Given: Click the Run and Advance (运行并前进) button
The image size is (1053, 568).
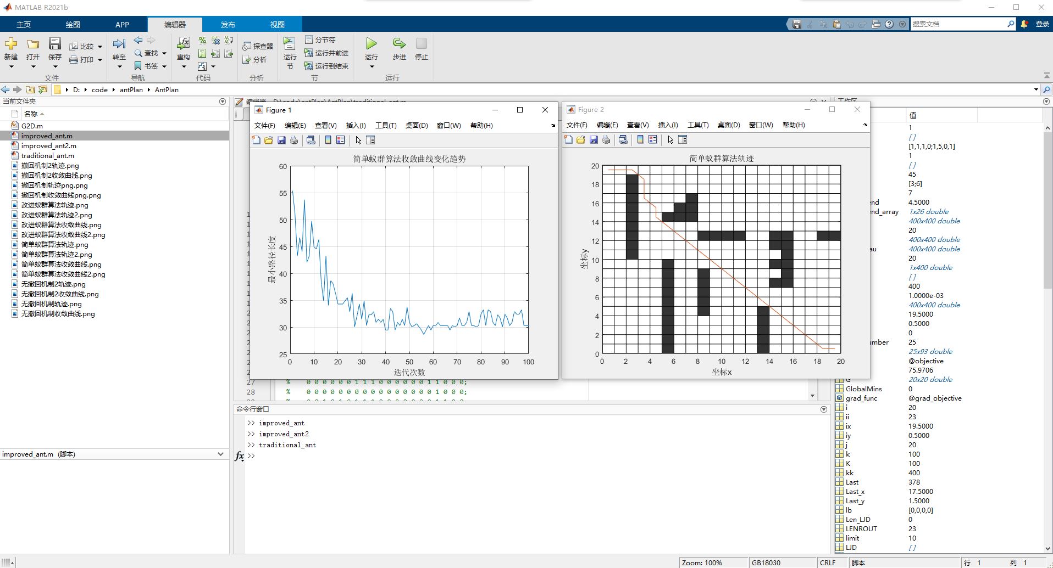Looking at the screenshot, I should pyautogui.click(x=327, y=53).
